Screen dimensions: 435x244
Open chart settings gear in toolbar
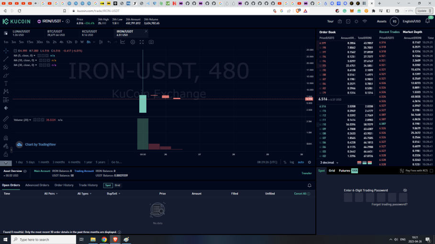click(133, 42)
